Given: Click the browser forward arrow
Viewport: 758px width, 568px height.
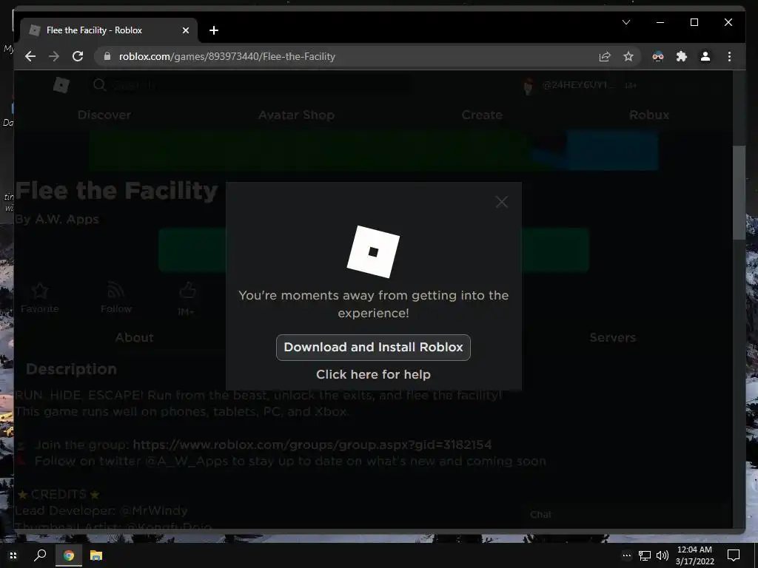Looking at the screenshot, I should (x=53, y=56).
